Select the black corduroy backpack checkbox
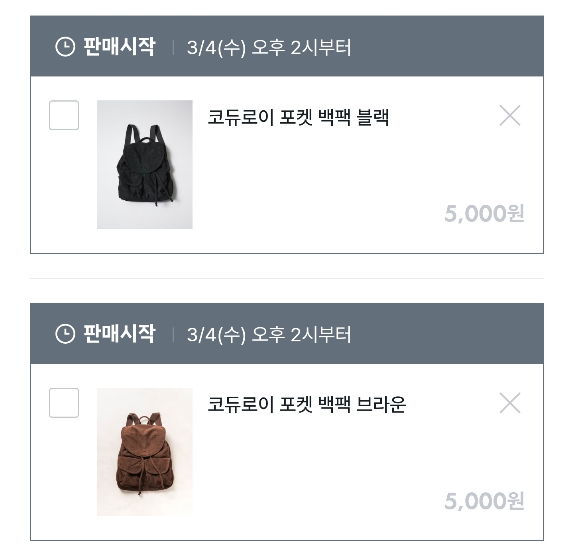 64,116
